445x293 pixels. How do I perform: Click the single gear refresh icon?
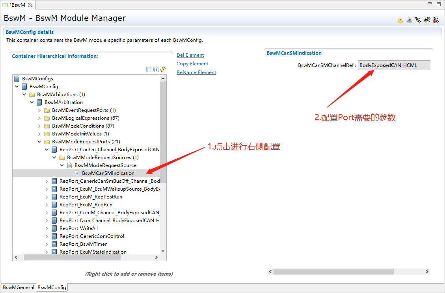418,20
